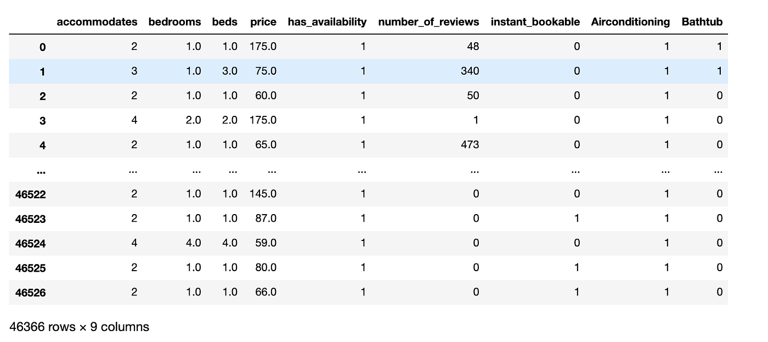Select the number_of_reviews value 340 in row 1

(470, 71)
